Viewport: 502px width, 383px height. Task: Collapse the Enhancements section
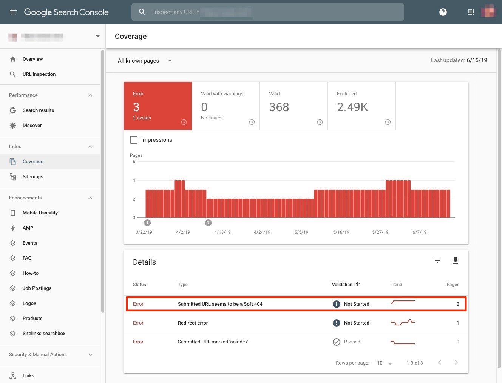[90, 198]
